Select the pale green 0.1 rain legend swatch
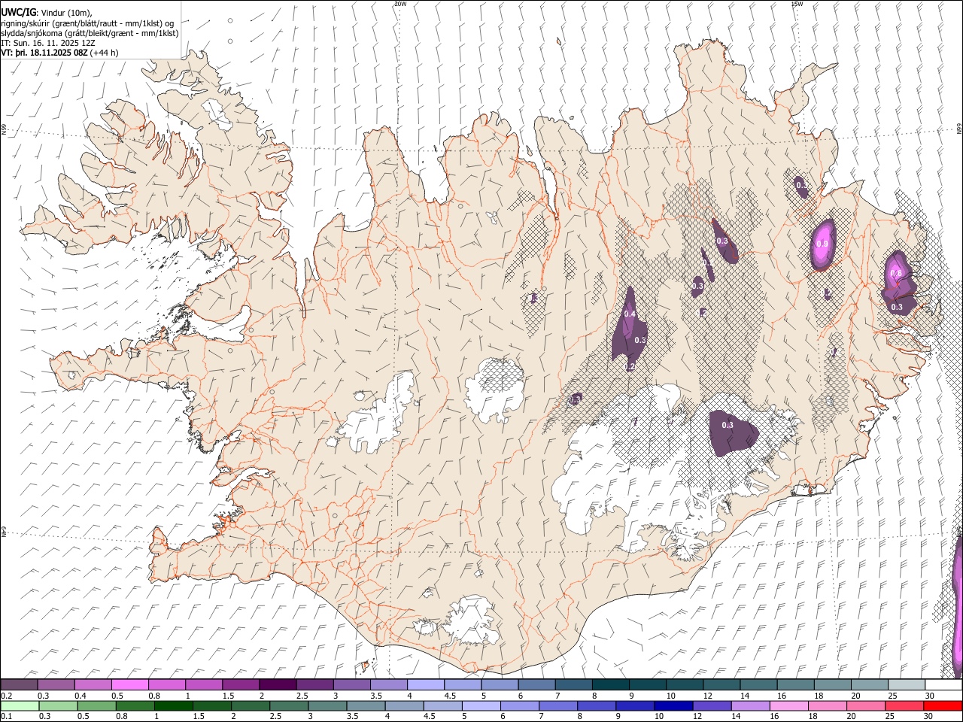 pyautogui.click(x=20, y=705)
